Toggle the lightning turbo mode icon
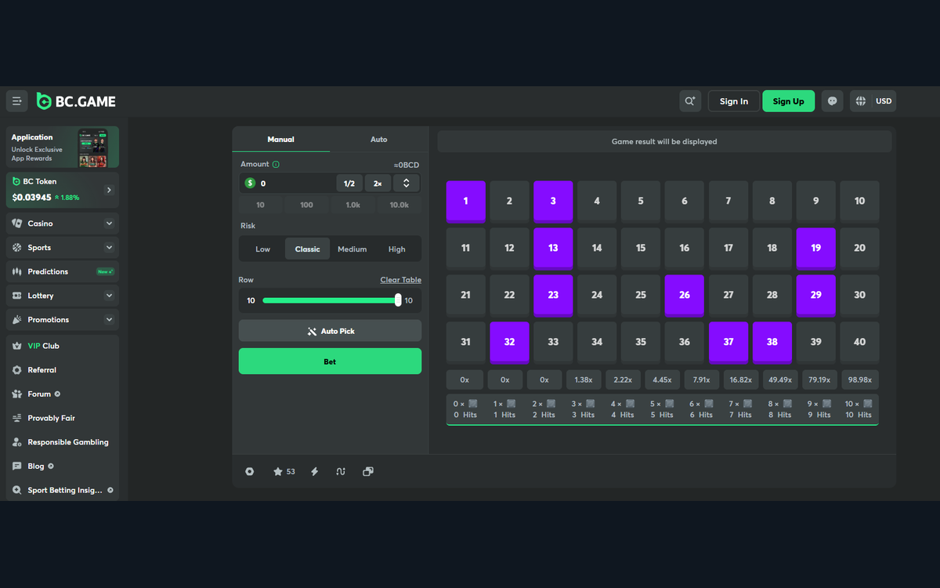The width and height of the screenshot is (940, 588). tap(315, 471)
